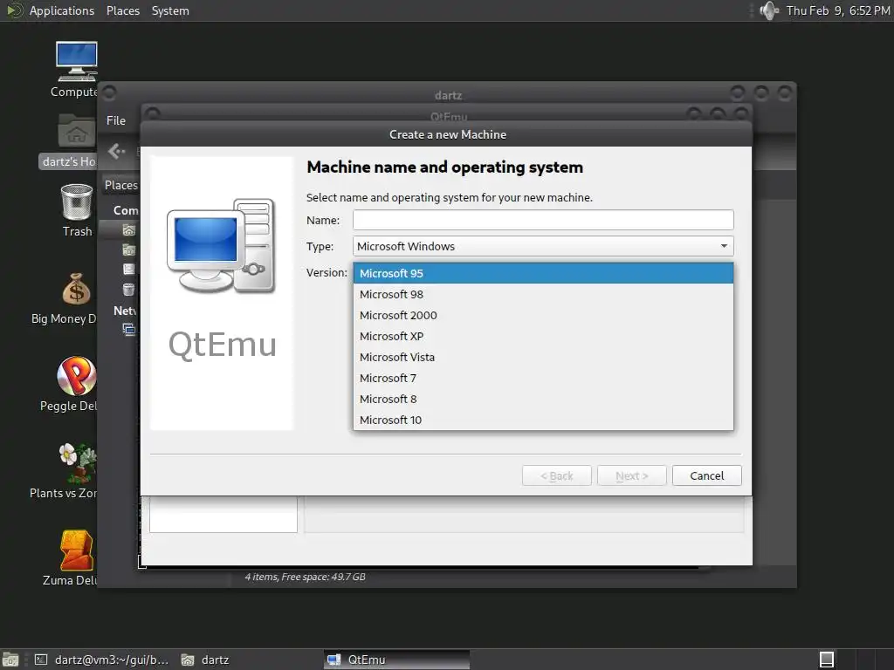Select Microsoft 7 version option

click(543, 379)
